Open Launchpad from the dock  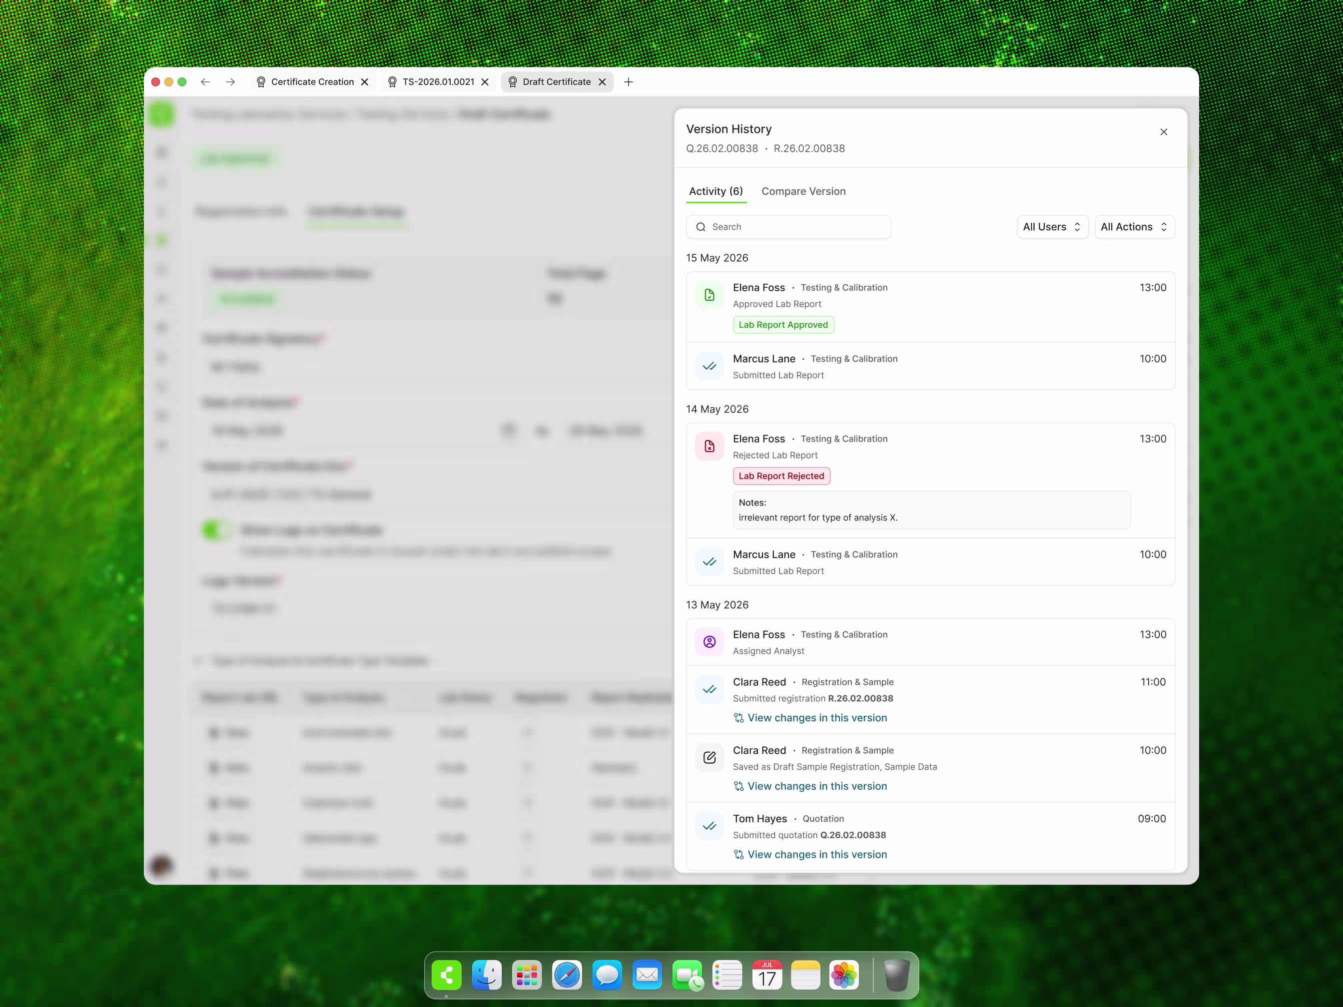click(x=527, y=975)
